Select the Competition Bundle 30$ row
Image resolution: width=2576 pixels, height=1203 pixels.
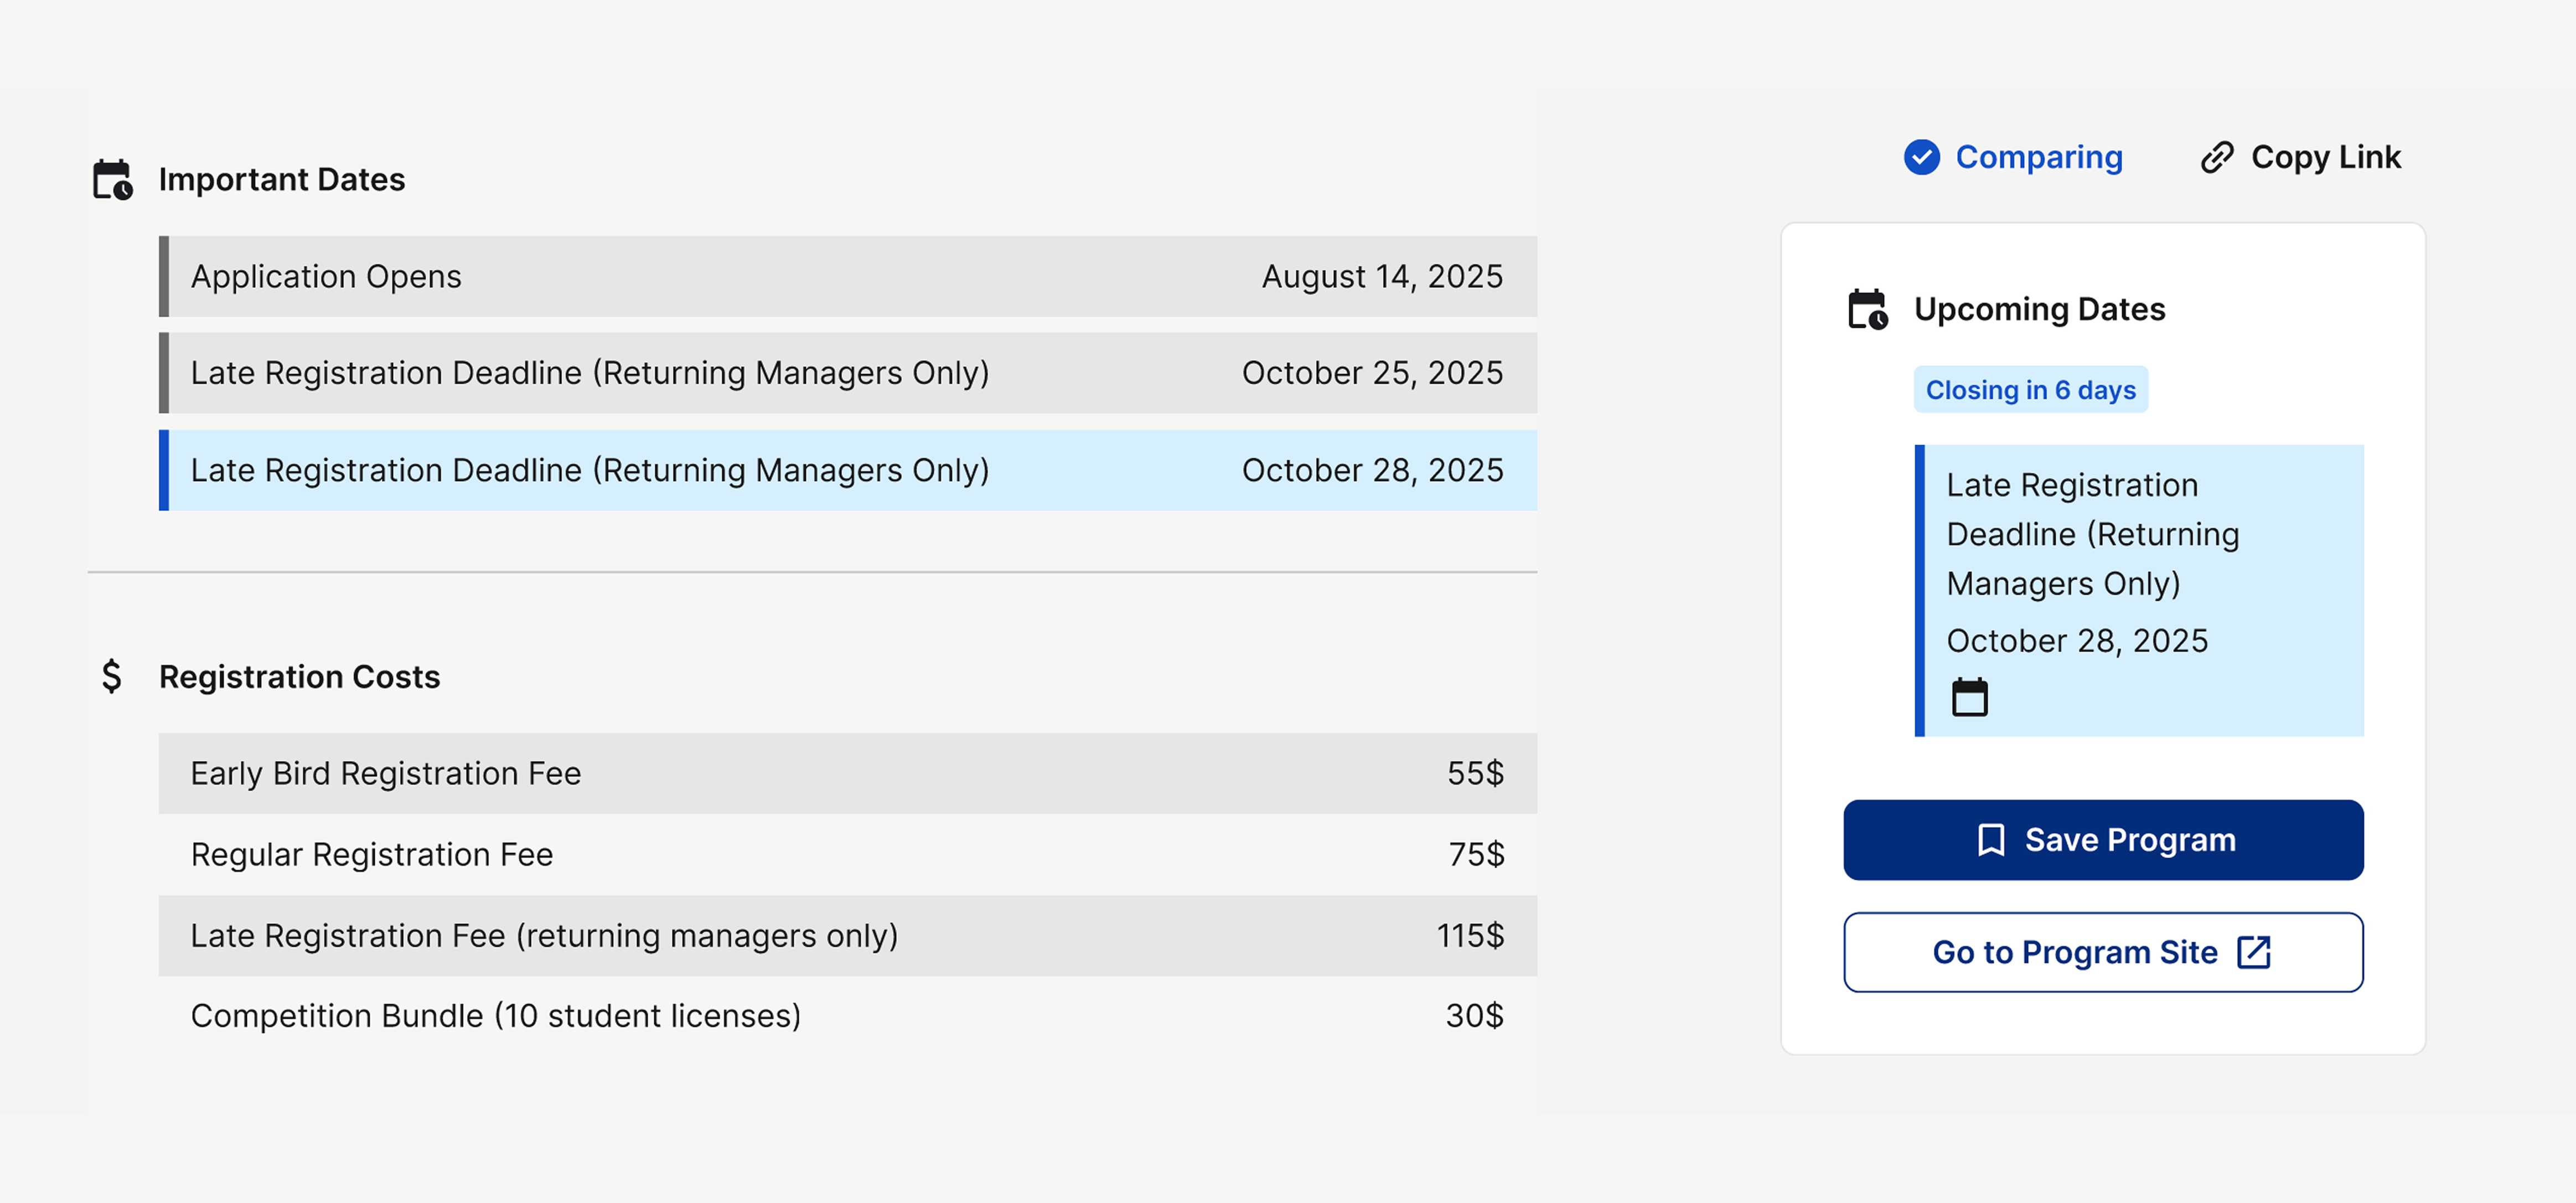click(x=848, y=1016)
